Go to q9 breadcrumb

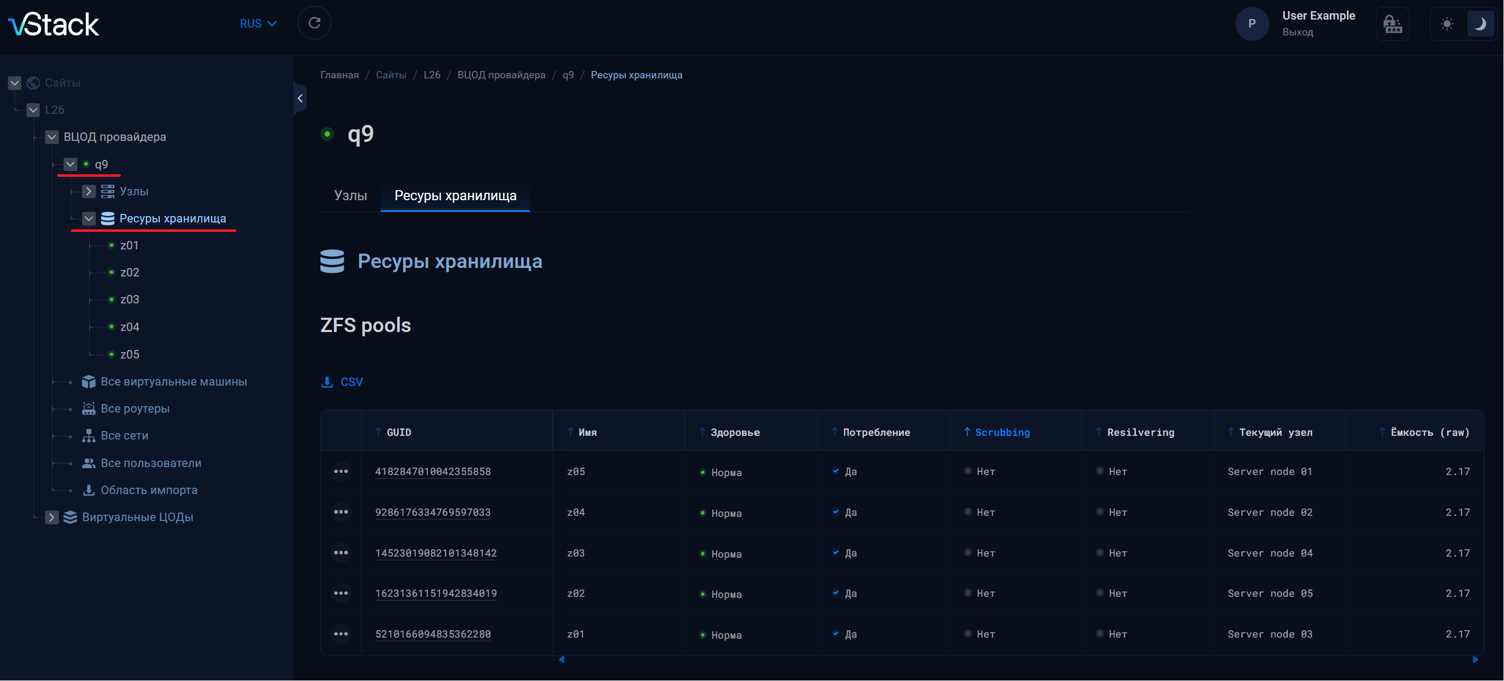click(x=568, y=75)
